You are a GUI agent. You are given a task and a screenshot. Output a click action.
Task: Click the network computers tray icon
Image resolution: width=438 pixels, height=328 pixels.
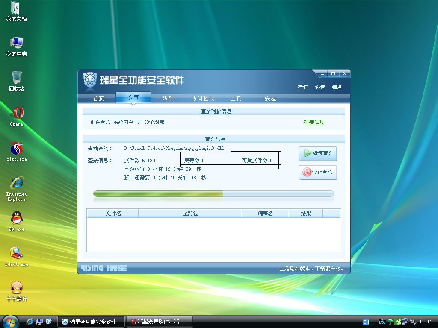click(405, 322)
